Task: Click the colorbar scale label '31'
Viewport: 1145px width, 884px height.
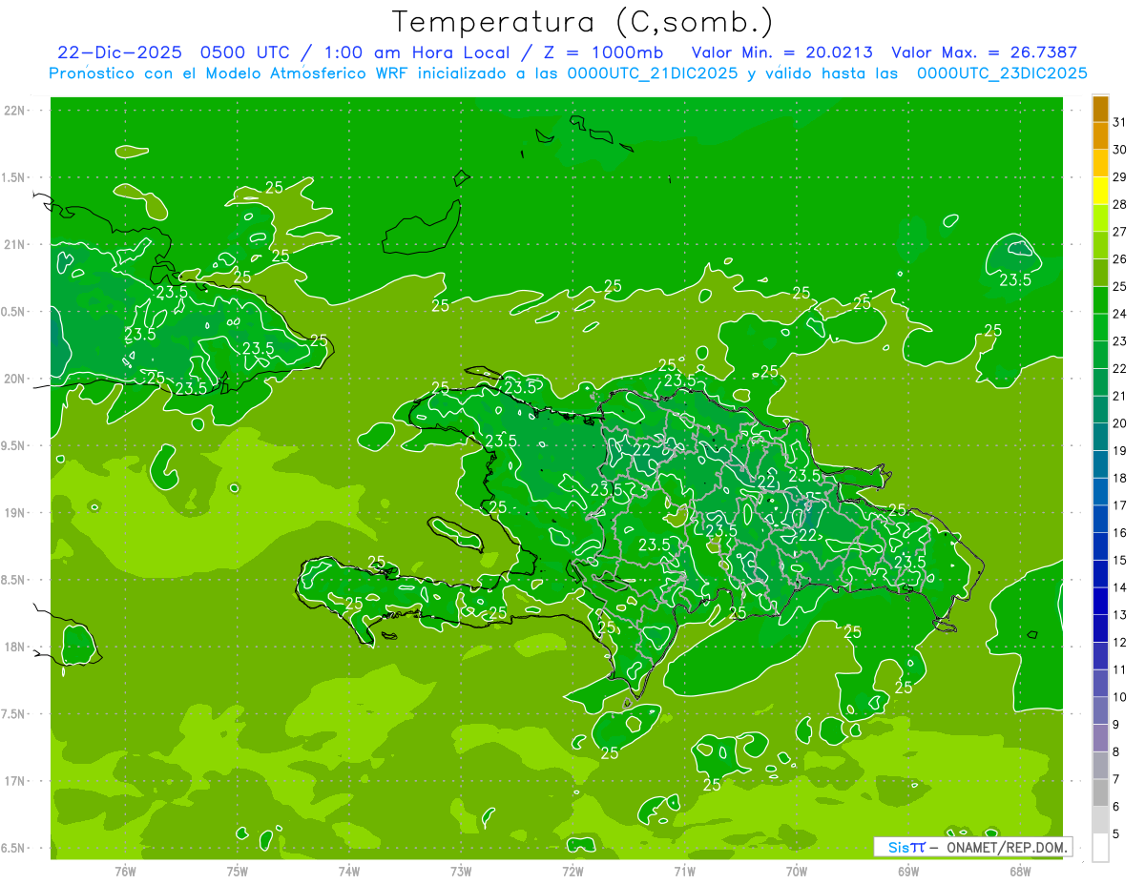Action: pyautogui.click(x=1120, y=122)
